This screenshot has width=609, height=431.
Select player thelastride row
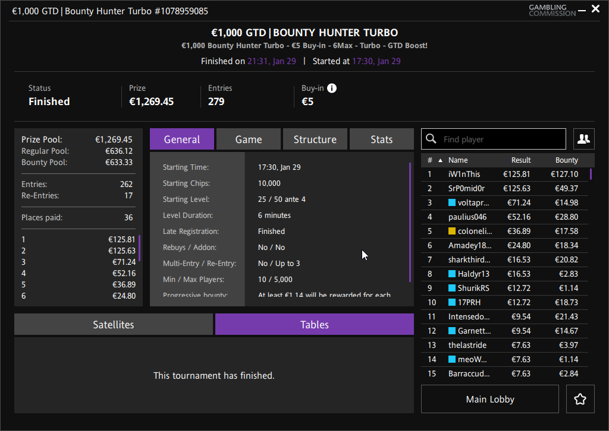(504, 345)
